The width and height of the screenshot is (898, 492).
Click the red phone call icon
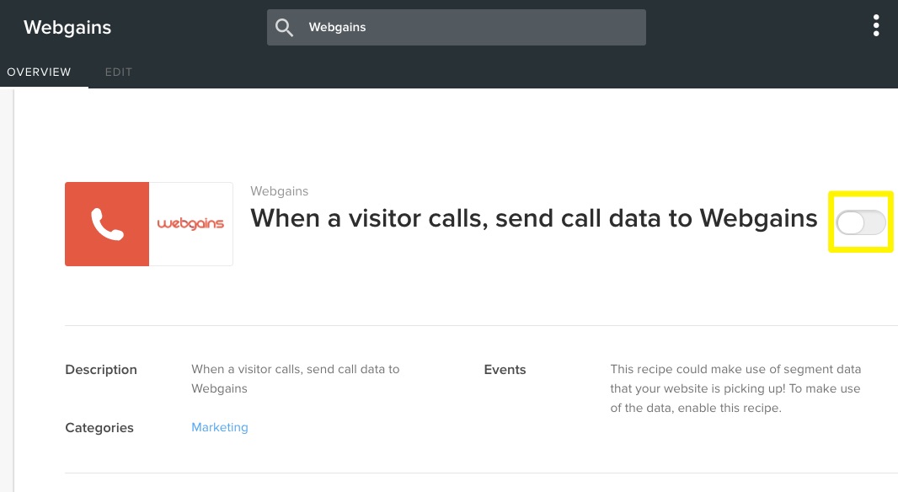(x=107, y=224)
